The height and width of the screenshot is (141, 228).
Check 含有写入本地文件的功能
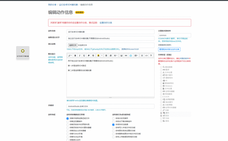click(x=113, y=128)
